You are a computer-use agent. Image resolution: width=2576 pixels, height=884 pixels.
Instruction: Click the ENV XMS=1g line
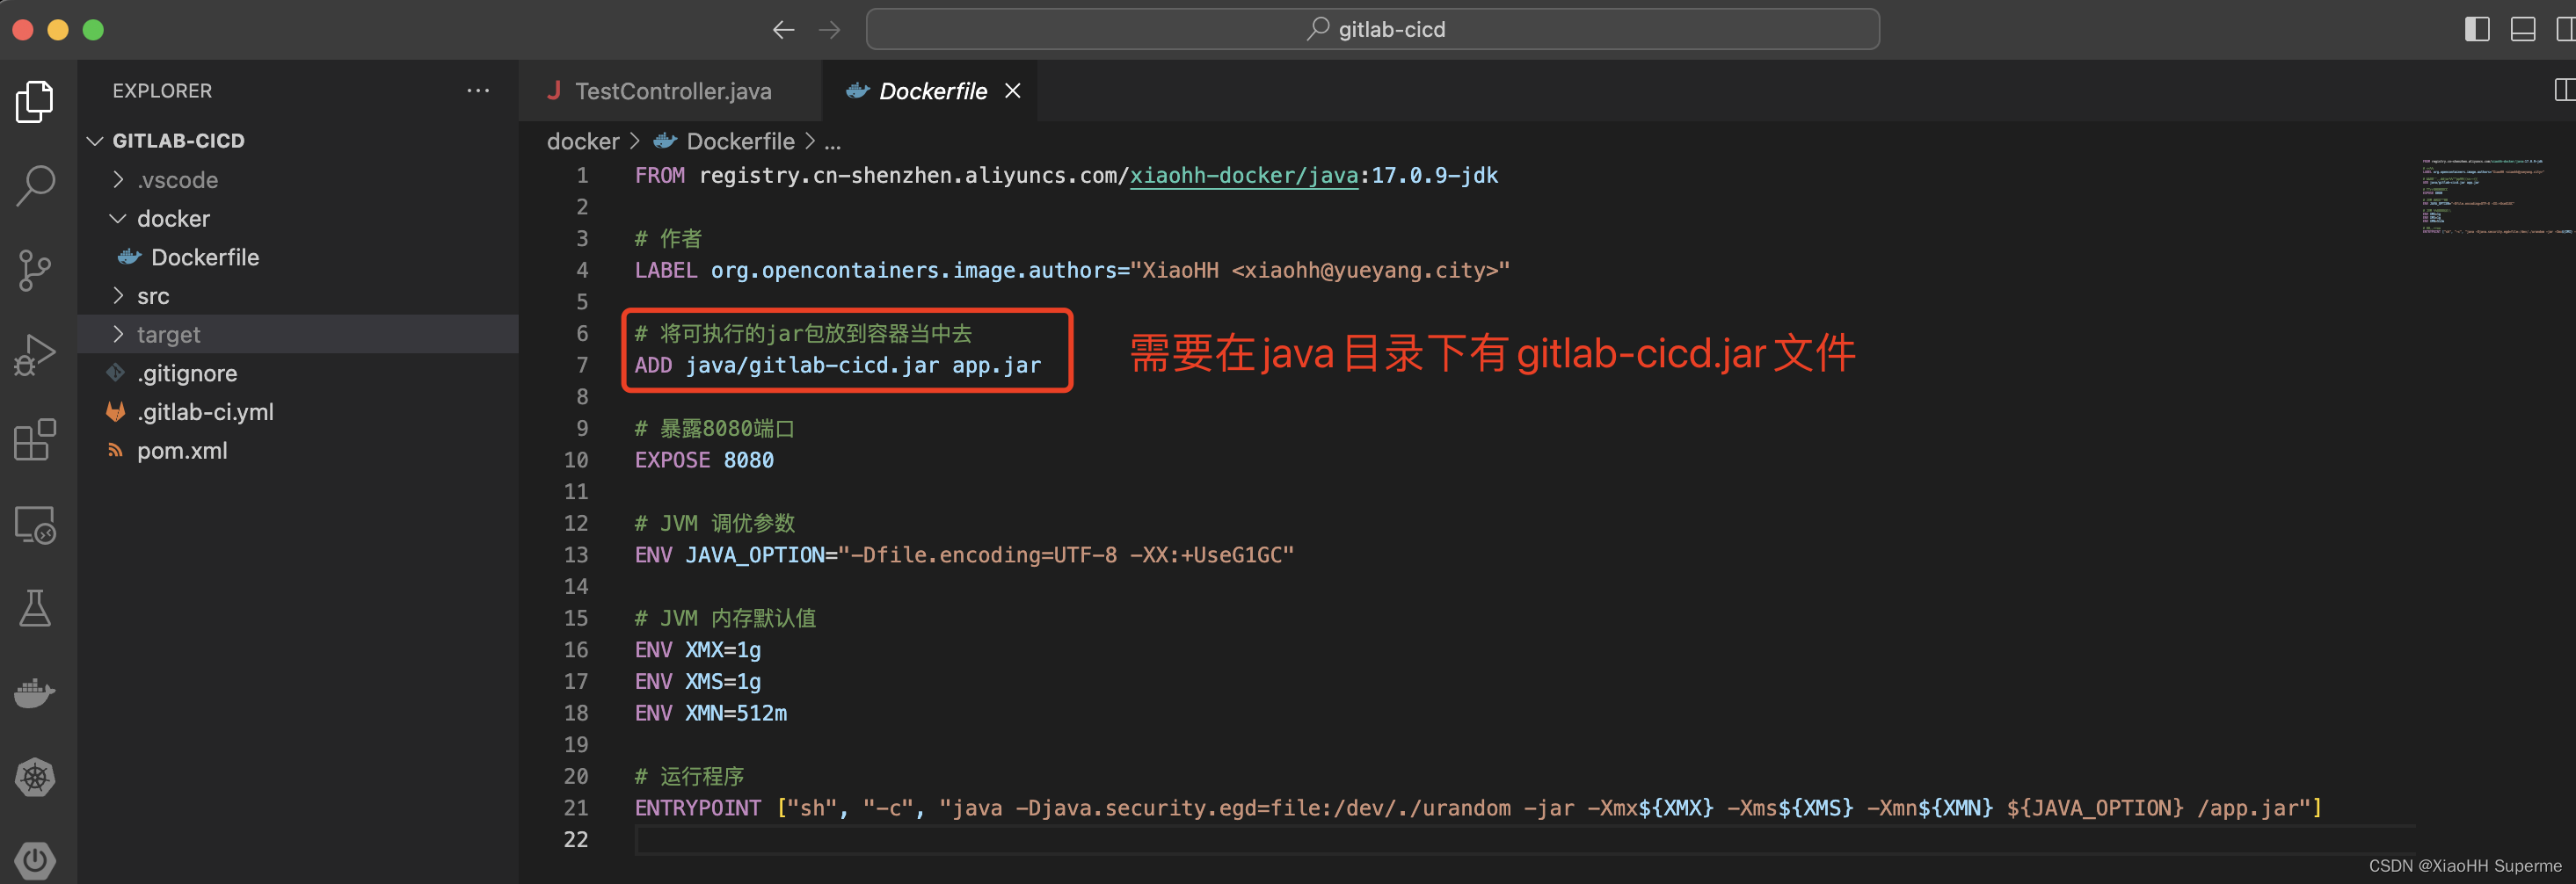[x=697, y=681]
